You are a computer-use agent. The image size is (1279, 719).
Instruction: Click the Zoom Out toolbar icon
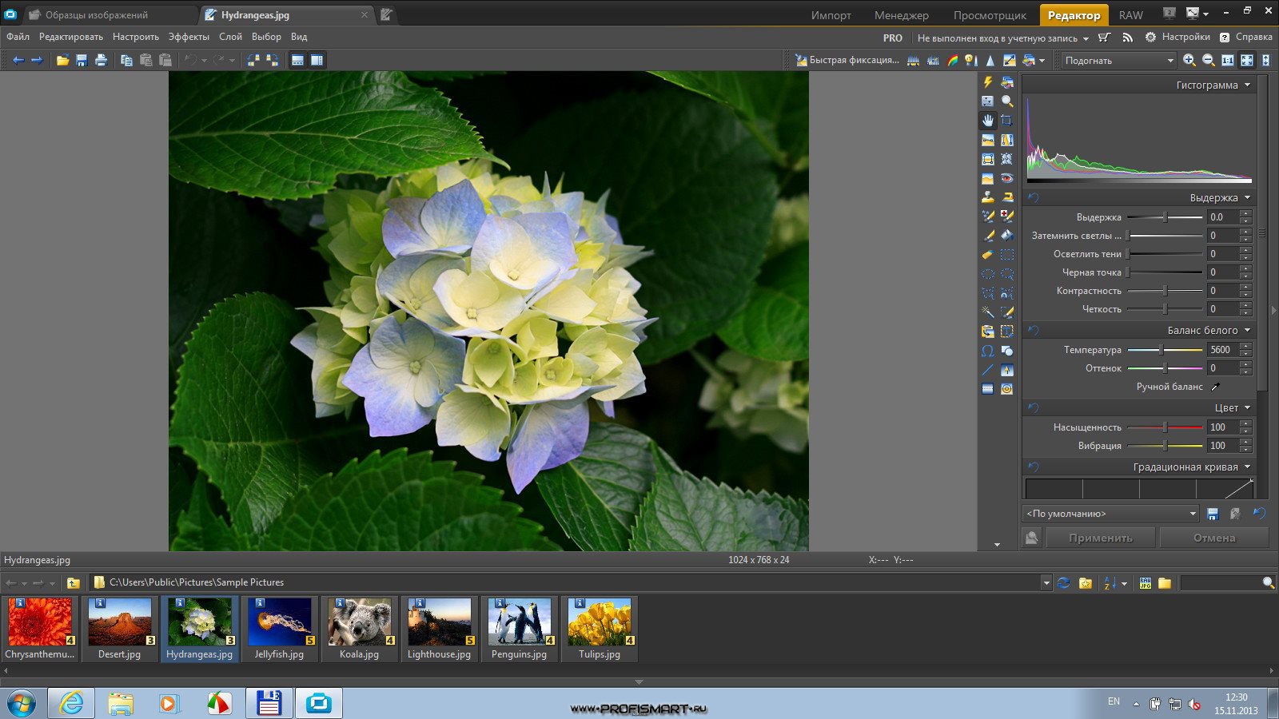[x=1209, y=60]
